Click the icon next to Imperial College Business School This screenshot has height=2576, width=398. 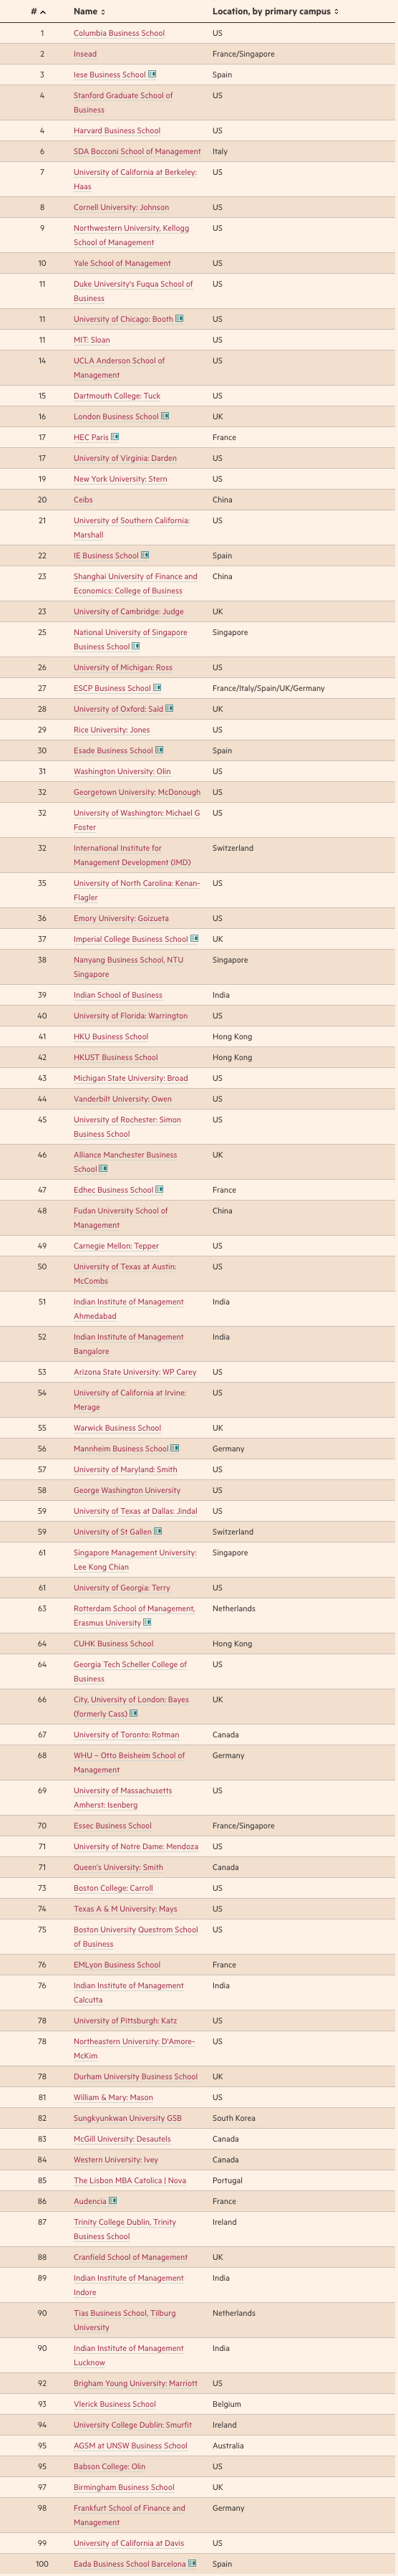click(195, 939)
